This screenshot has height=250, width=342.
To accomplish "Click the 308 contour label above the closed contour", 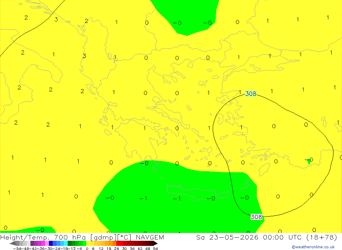I will click(251, 93).
